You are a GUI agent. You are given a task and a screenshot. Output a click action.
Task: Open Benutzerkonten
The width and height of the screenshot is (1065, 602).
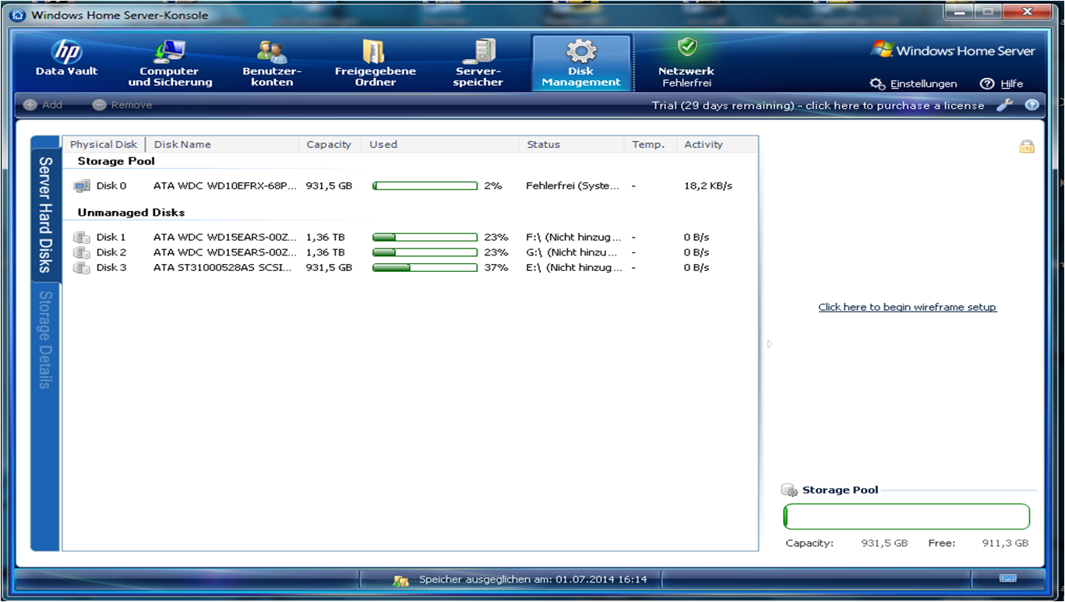click(271, 60)
